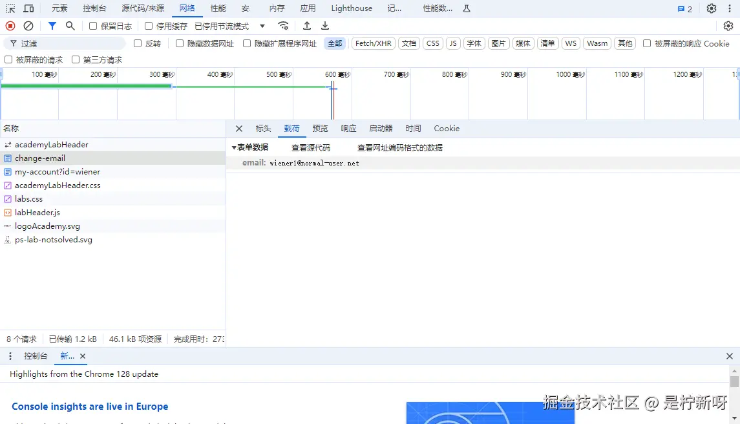740x424 pixels.
Task: Clear the network log
Action: [x=28, y=26]
